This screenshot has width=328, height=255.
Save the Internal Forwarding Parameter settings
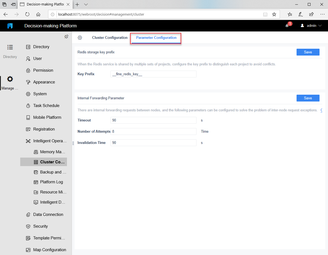[x=308, y=98]
